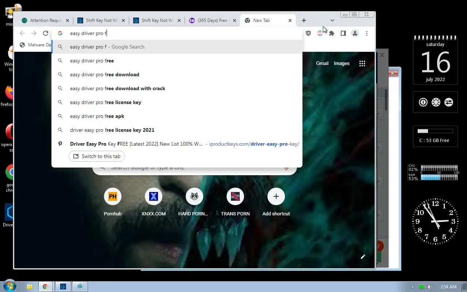Viewport: 467px width, 292px height.
Task: Open the tab search chevron dropdown
Action: [x=332, y=20]
